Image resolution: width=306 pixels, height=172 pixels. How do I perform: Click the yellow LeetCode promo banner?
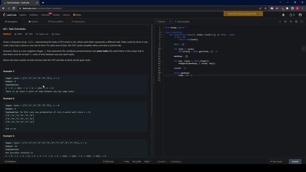(243, 14)
